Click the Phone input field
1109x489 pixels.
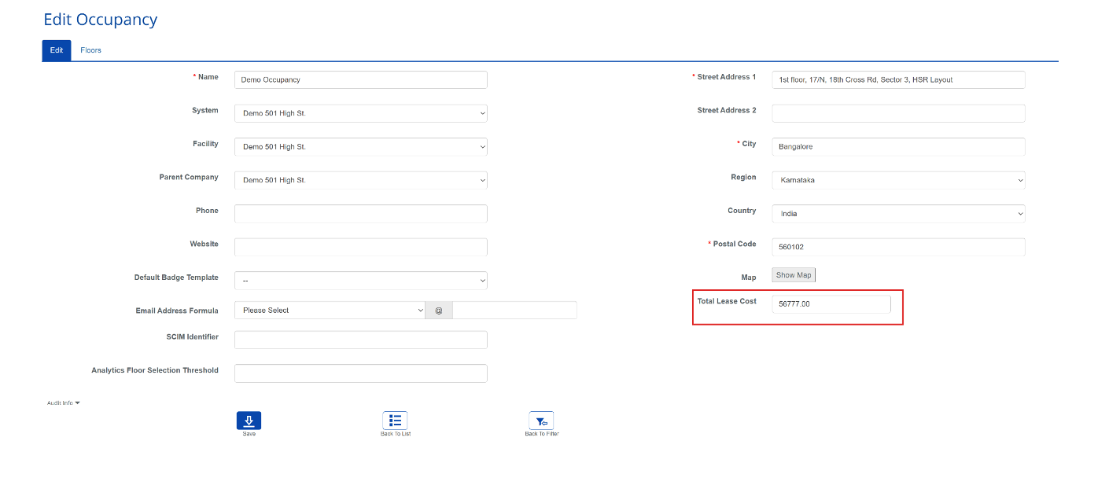coord(360,213)
